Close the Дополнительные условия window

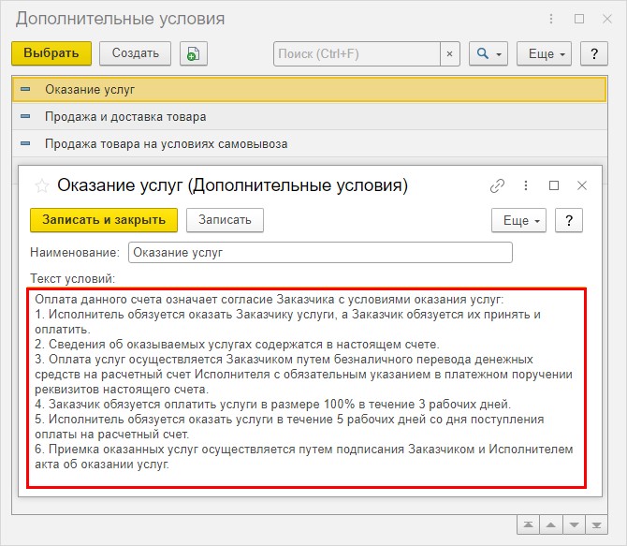(607, 19)
